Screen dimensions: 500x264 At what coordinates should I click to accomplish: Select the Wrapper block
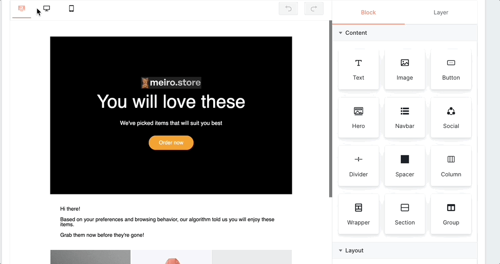click(358, 214)
